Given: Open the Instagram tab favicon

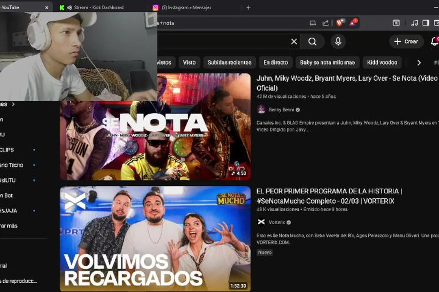Looking at the screenshot, I should (155, 8).
